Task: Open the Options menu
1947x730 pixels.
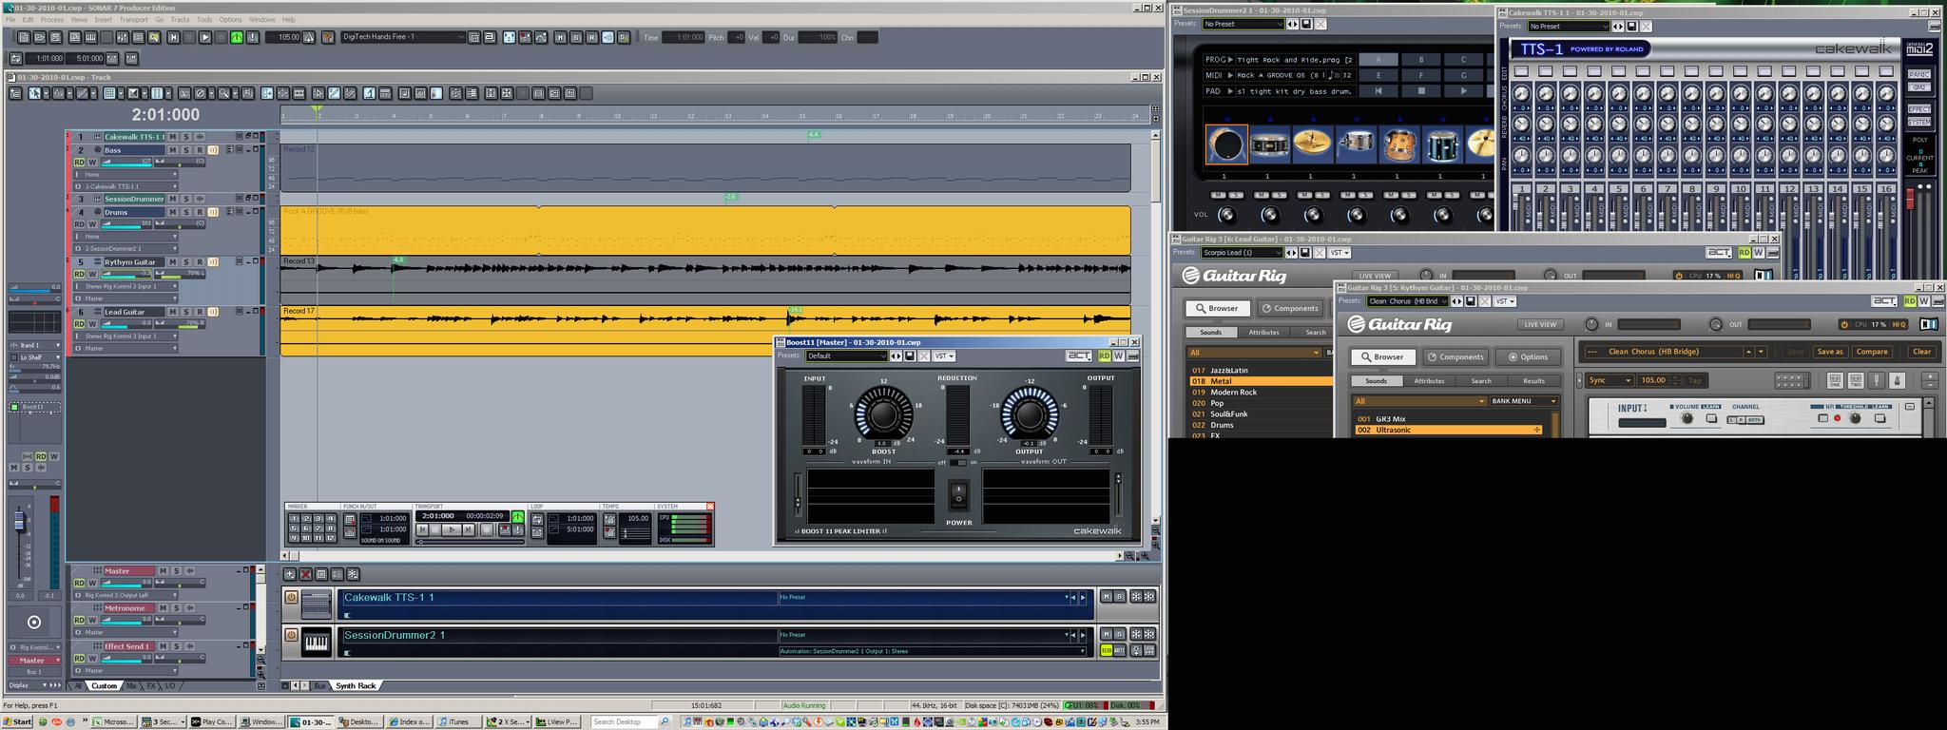Action: tap(230, 19)
